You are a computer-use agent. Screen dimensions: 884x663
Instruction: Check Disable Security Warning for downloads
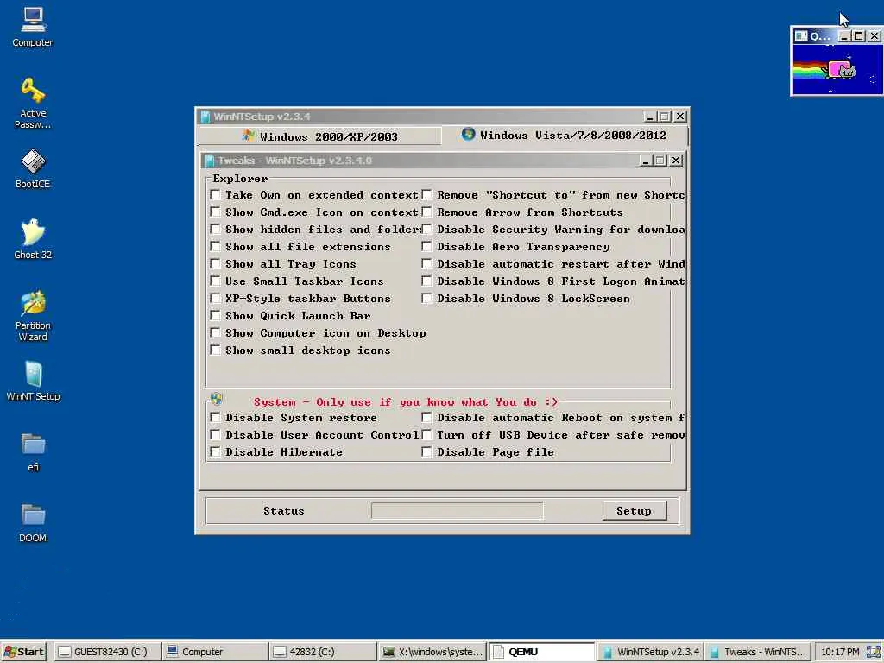[x=426, y=230]
